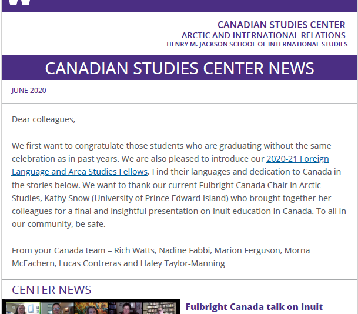
Task: Select the first video call participant thumbnail
Action: tap(24, 308)
